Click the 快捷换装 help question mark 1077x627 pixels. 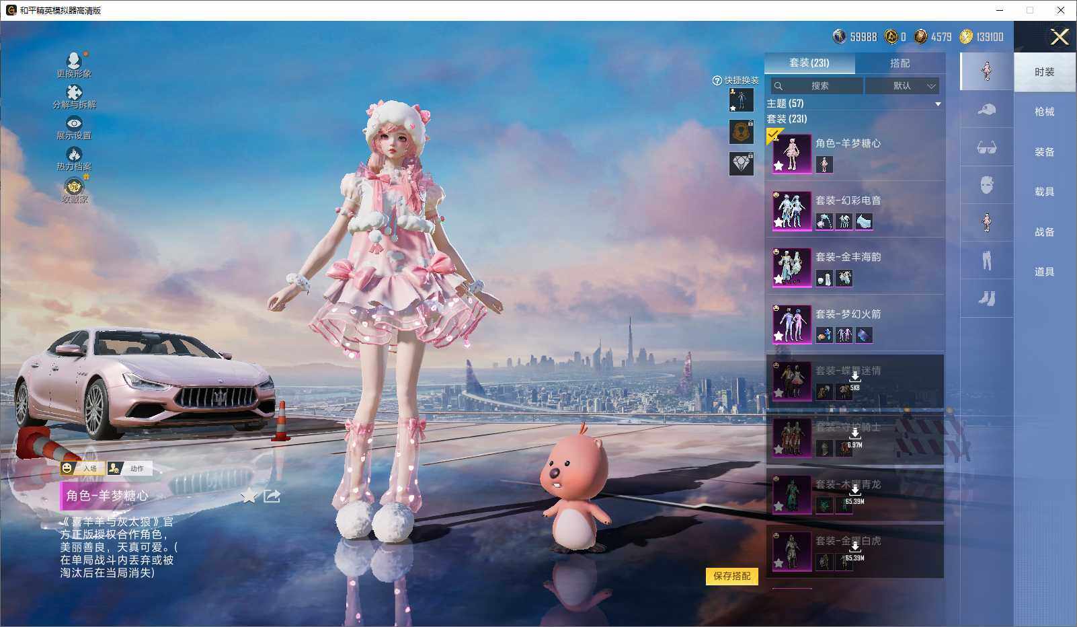coord(717,81)
